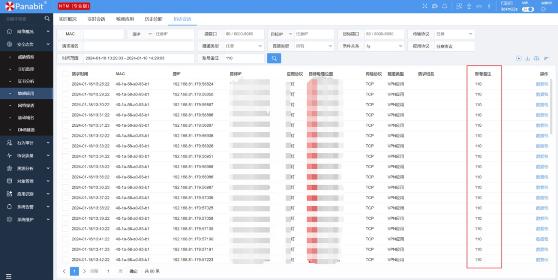558x280 pixels.
Task: Toggle the ssh switch
Action: coord(528,9)
